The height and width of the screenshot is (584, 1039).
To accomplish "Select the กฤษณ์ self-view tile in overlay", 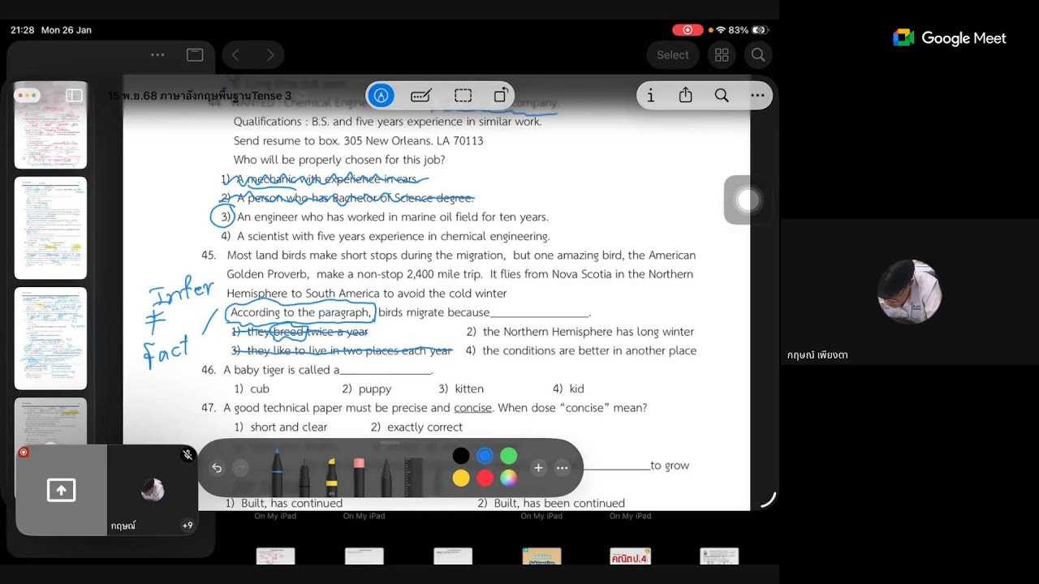I will coord(152,490).
